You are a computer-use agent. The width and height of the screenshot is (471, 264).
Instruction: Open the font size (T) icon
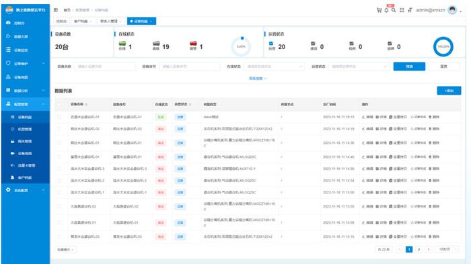pyautogui.click(x=410, y=10)
